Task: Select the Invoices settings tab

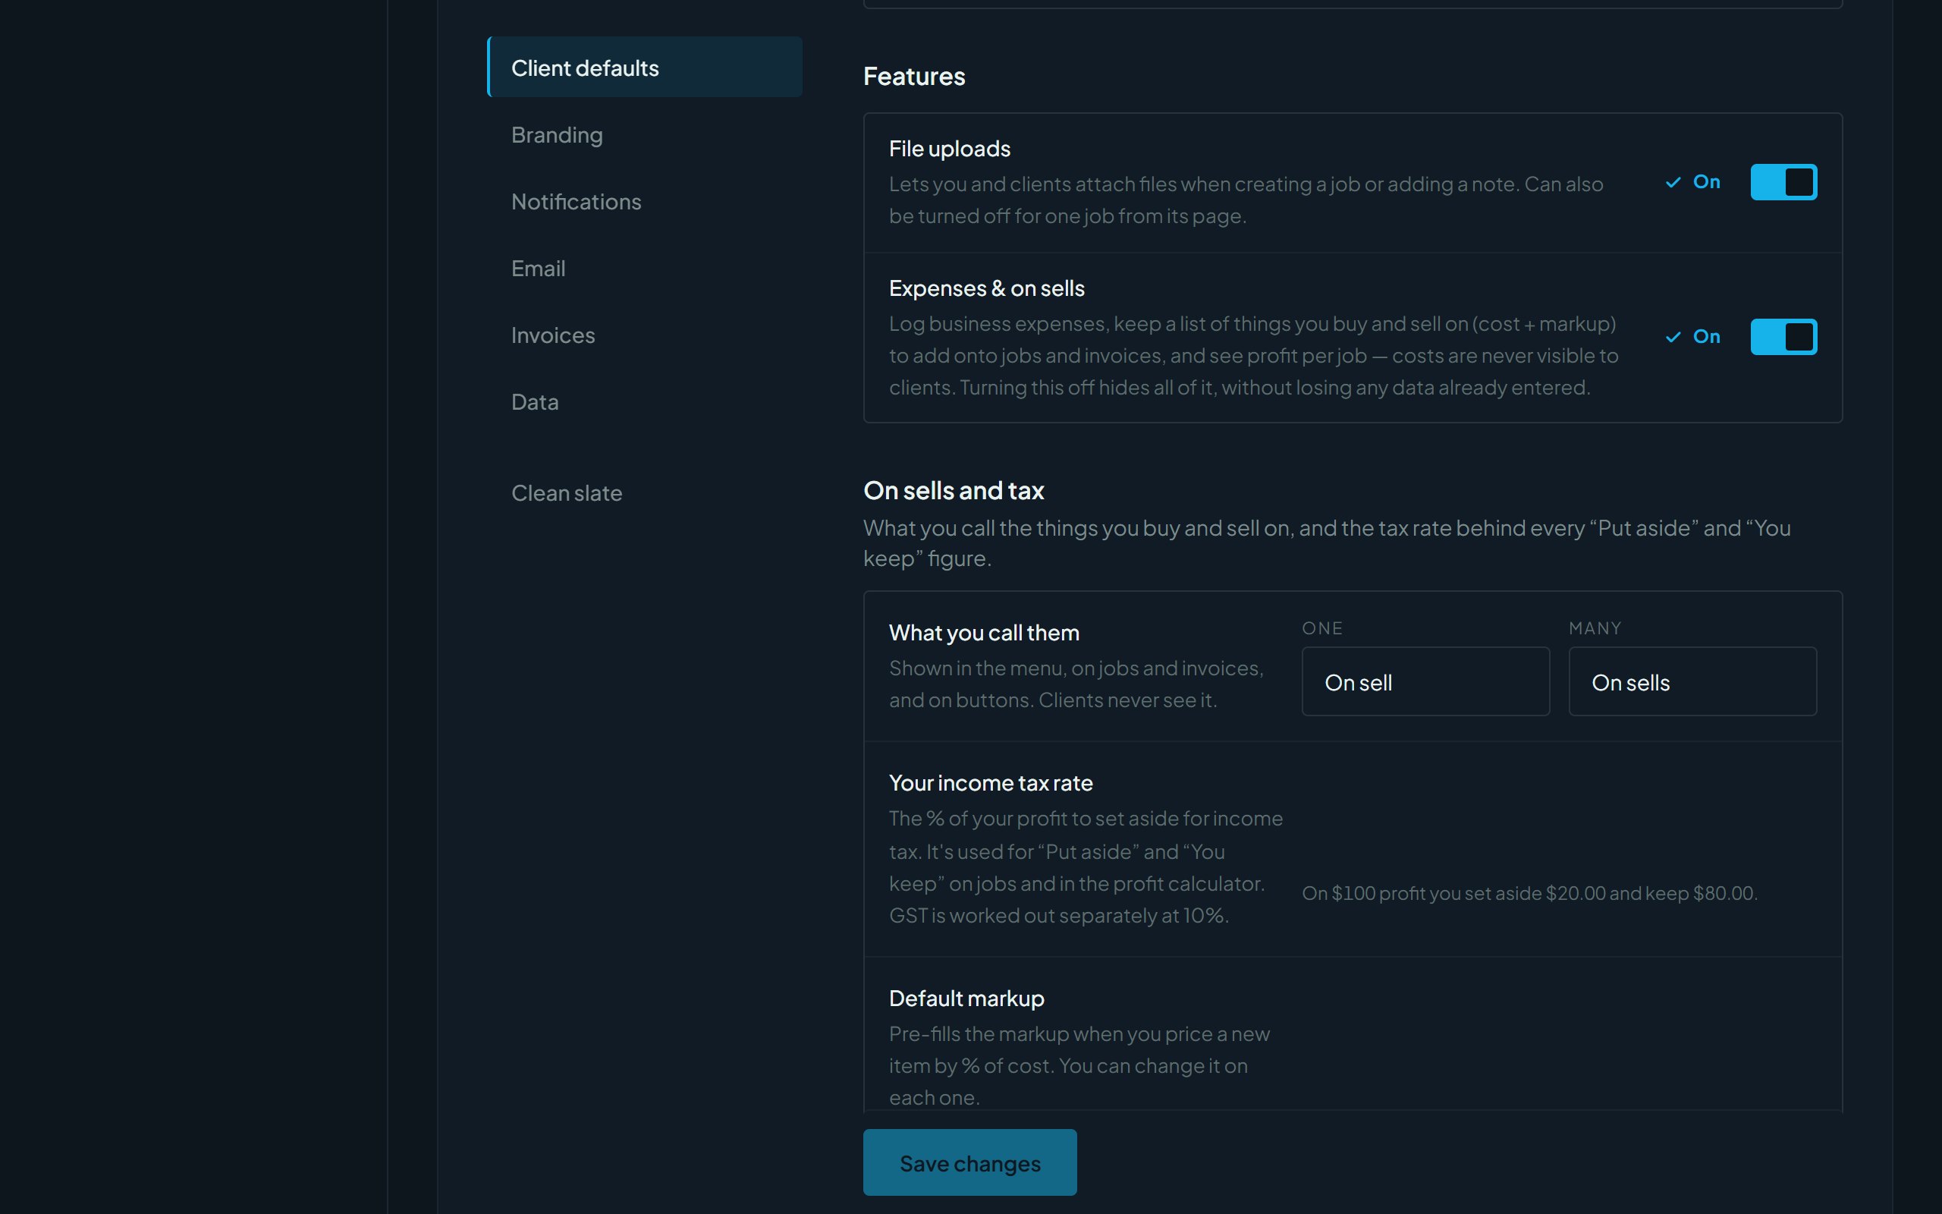Action: [x=644, y=335]
